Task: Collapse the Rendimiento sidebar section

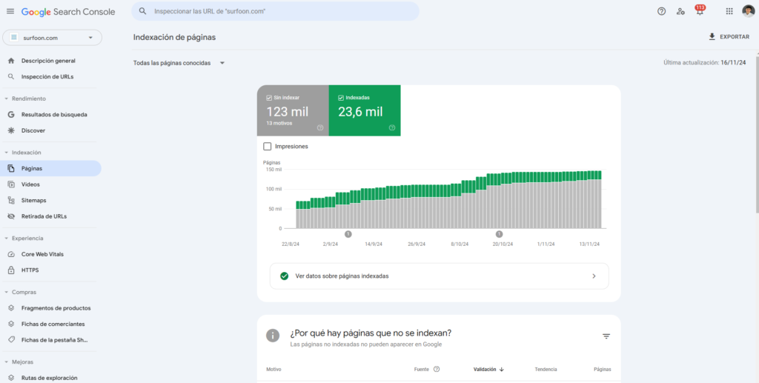Action: pos(7,99)
